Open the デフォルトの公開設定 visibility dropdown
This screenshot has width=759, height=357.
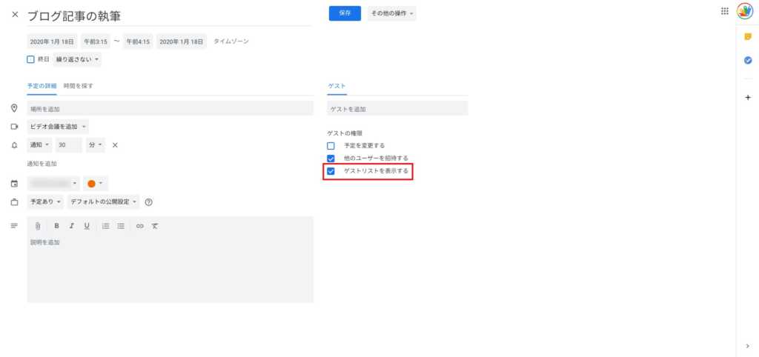[103, 202]
